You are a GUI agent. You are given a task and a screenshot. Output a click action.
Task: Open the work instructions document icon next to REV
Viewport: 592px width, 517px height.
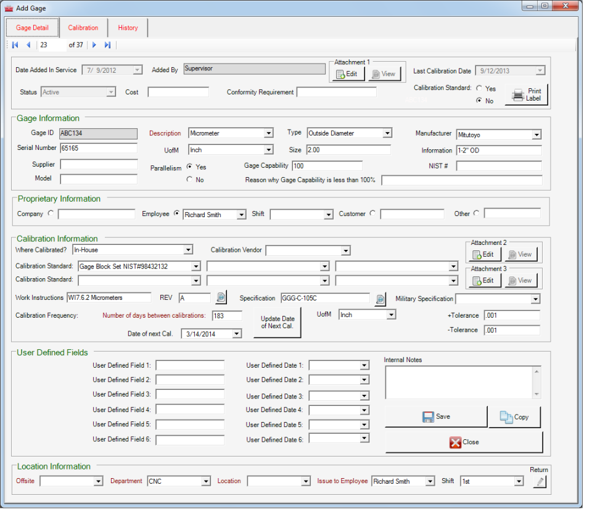tap(221, 297)
